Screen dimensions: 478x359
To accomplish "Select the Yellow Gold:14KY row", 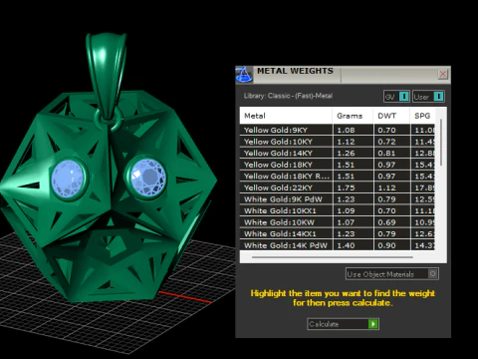I will [x=338, y=153].
